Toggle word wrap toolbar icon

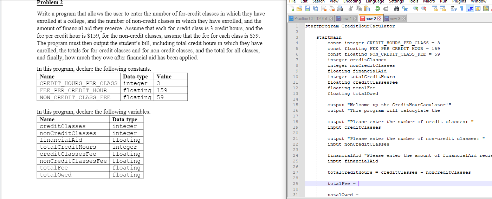click(x=453, y=8)
